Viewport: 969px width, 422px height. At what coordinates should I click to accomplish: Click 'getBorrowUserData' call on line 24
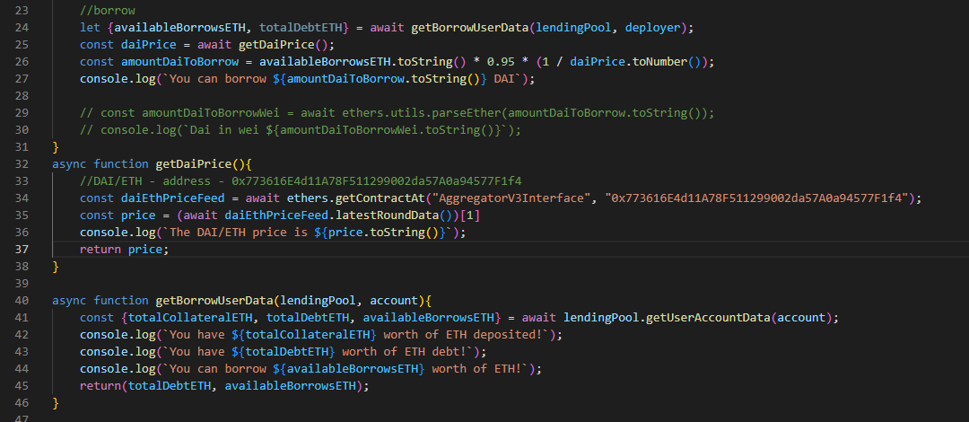click(x=469, y=28)
